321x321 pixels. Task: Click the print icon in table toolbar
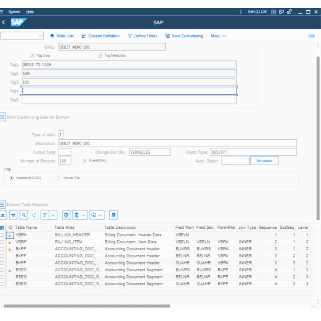click(67, 215)
